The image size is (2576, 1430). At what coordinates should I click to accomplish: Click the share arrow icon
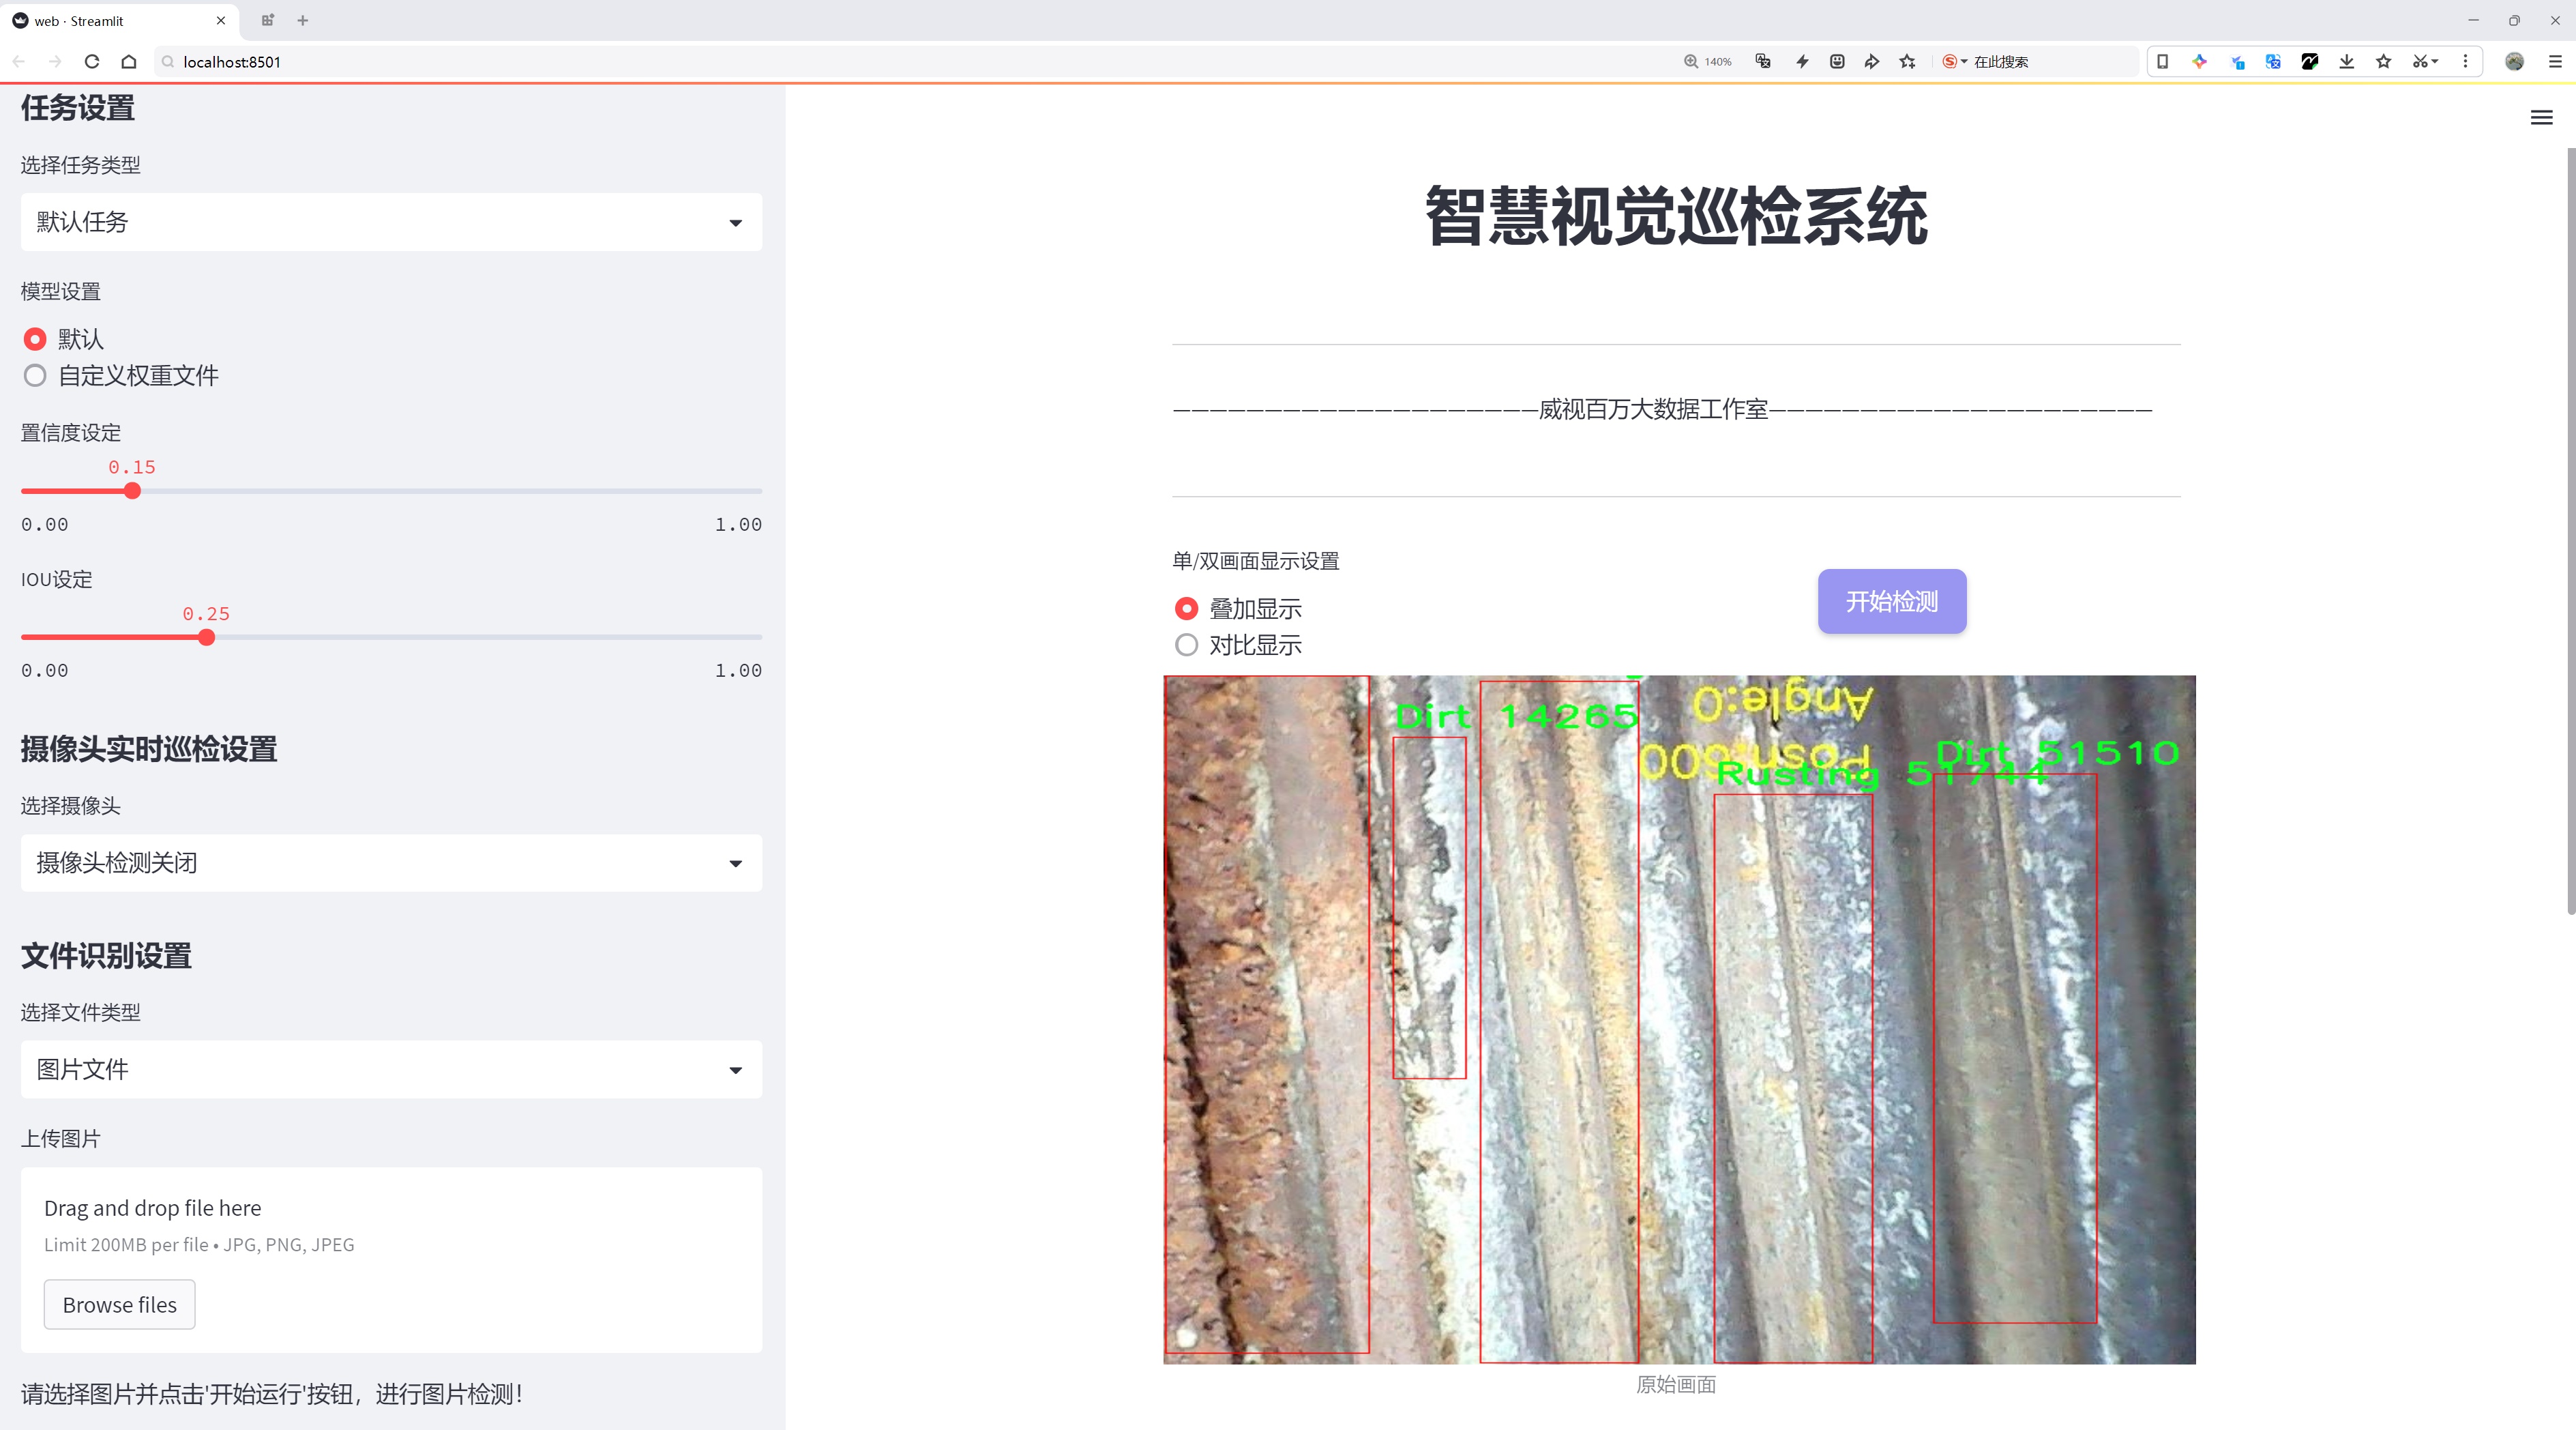pos(1871,62)
